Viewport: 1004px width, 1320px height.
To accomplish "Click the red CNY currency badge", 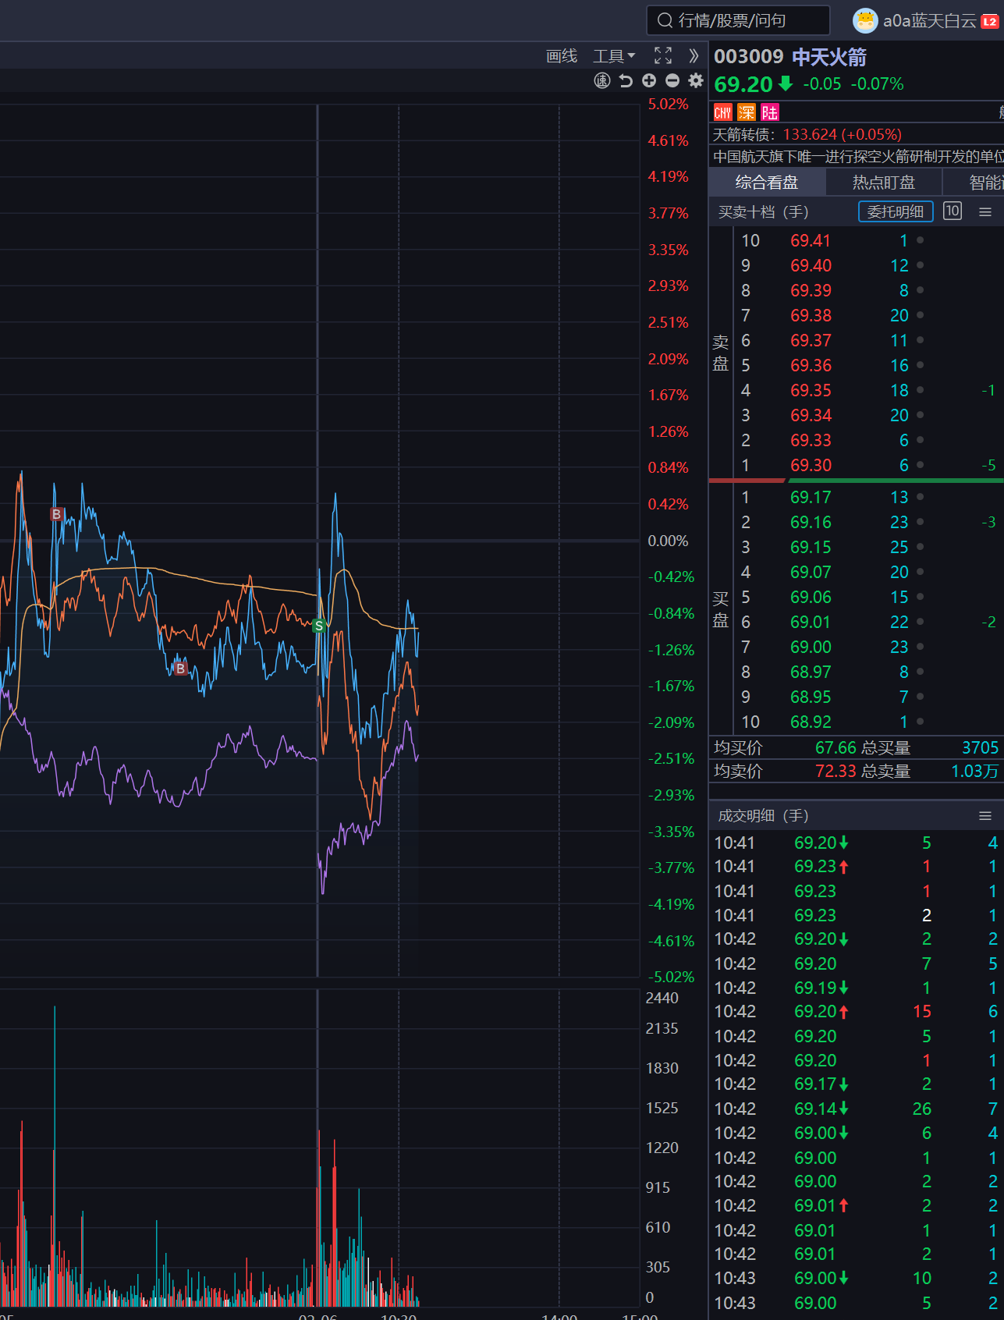I will click(723, 112).
